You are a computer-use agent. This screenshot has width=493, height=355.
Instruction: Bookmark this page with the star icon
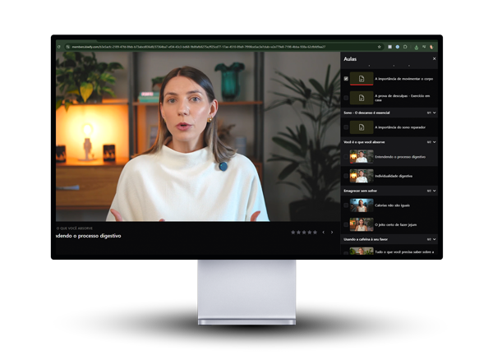[x=378, y=47]
